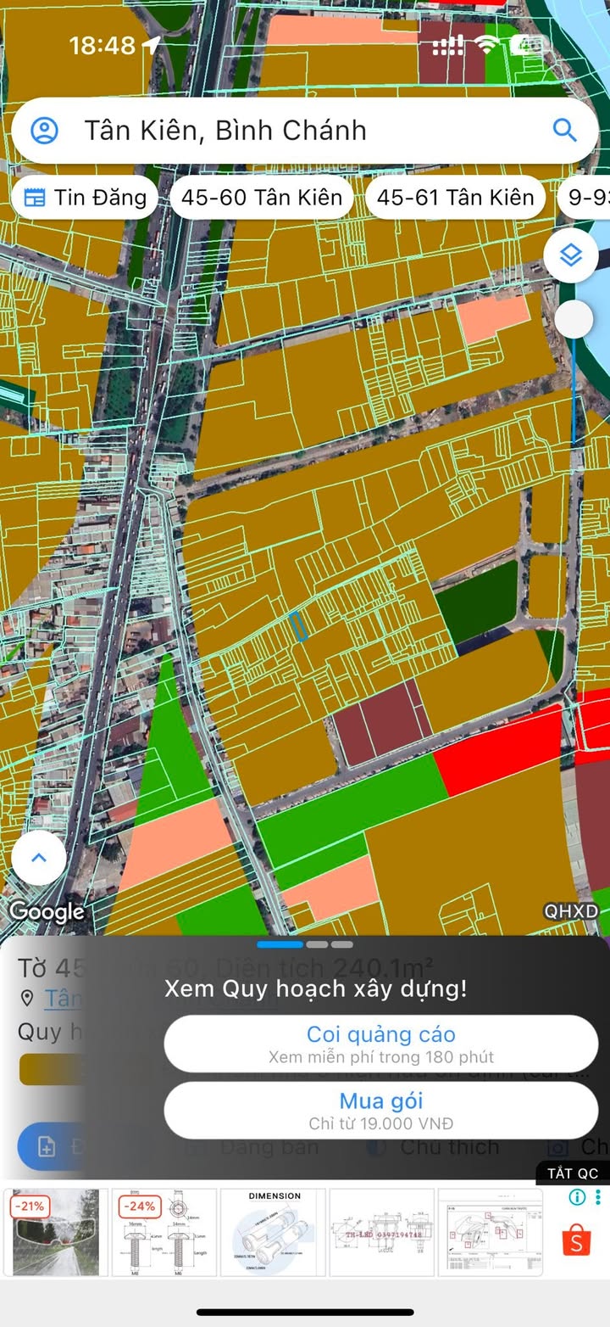Open the ad options three-dot icon
Screen dimensions: 610x1327
[x=598, y=1197]
